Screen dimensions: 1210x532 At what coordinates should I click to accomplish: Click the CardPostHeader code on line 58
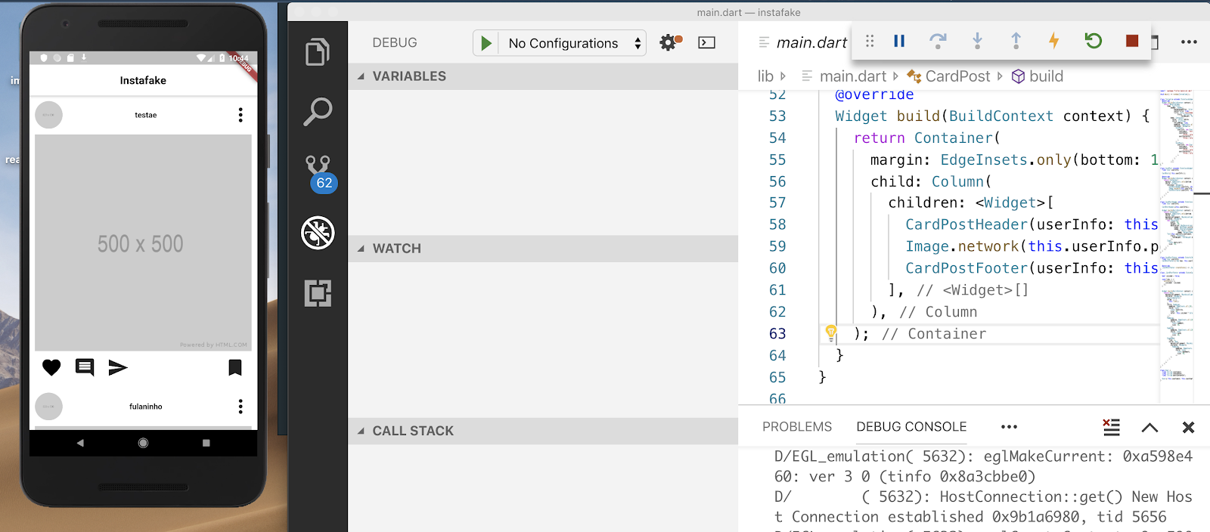(x=1032, y=224)
